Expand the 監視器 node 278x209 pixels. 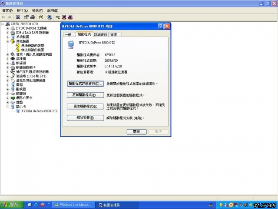[x=8, y=89]
